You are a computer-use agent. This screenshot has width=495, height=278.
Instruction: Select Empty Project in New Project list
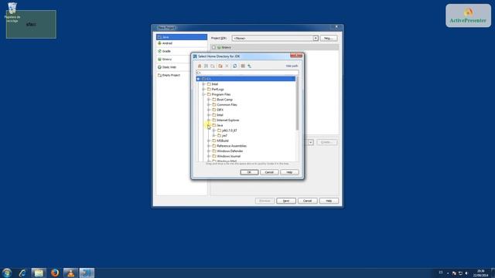(x=182, y=76)
